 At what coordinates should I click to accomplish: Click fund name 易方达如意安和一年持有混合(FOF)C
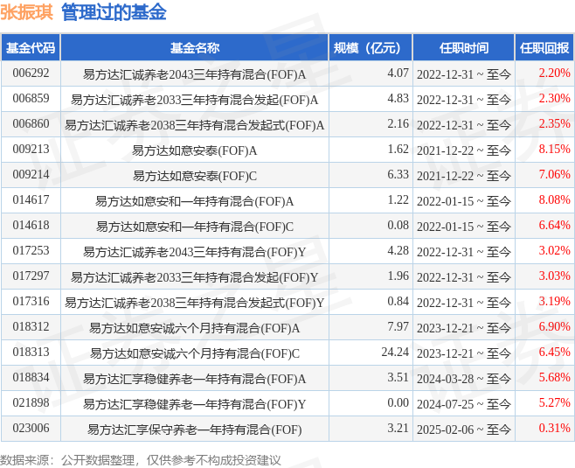coord(194,227)
